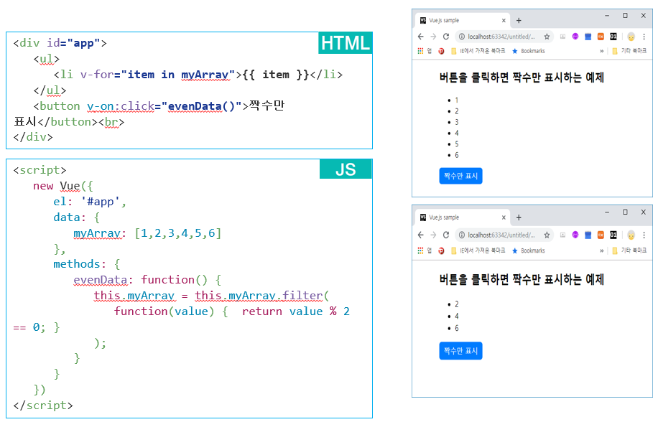Open the blue square extension in the 2-4-6 list window
Image resolution: width=658 pixels, height=422 pixels.
tap(588, 235)
